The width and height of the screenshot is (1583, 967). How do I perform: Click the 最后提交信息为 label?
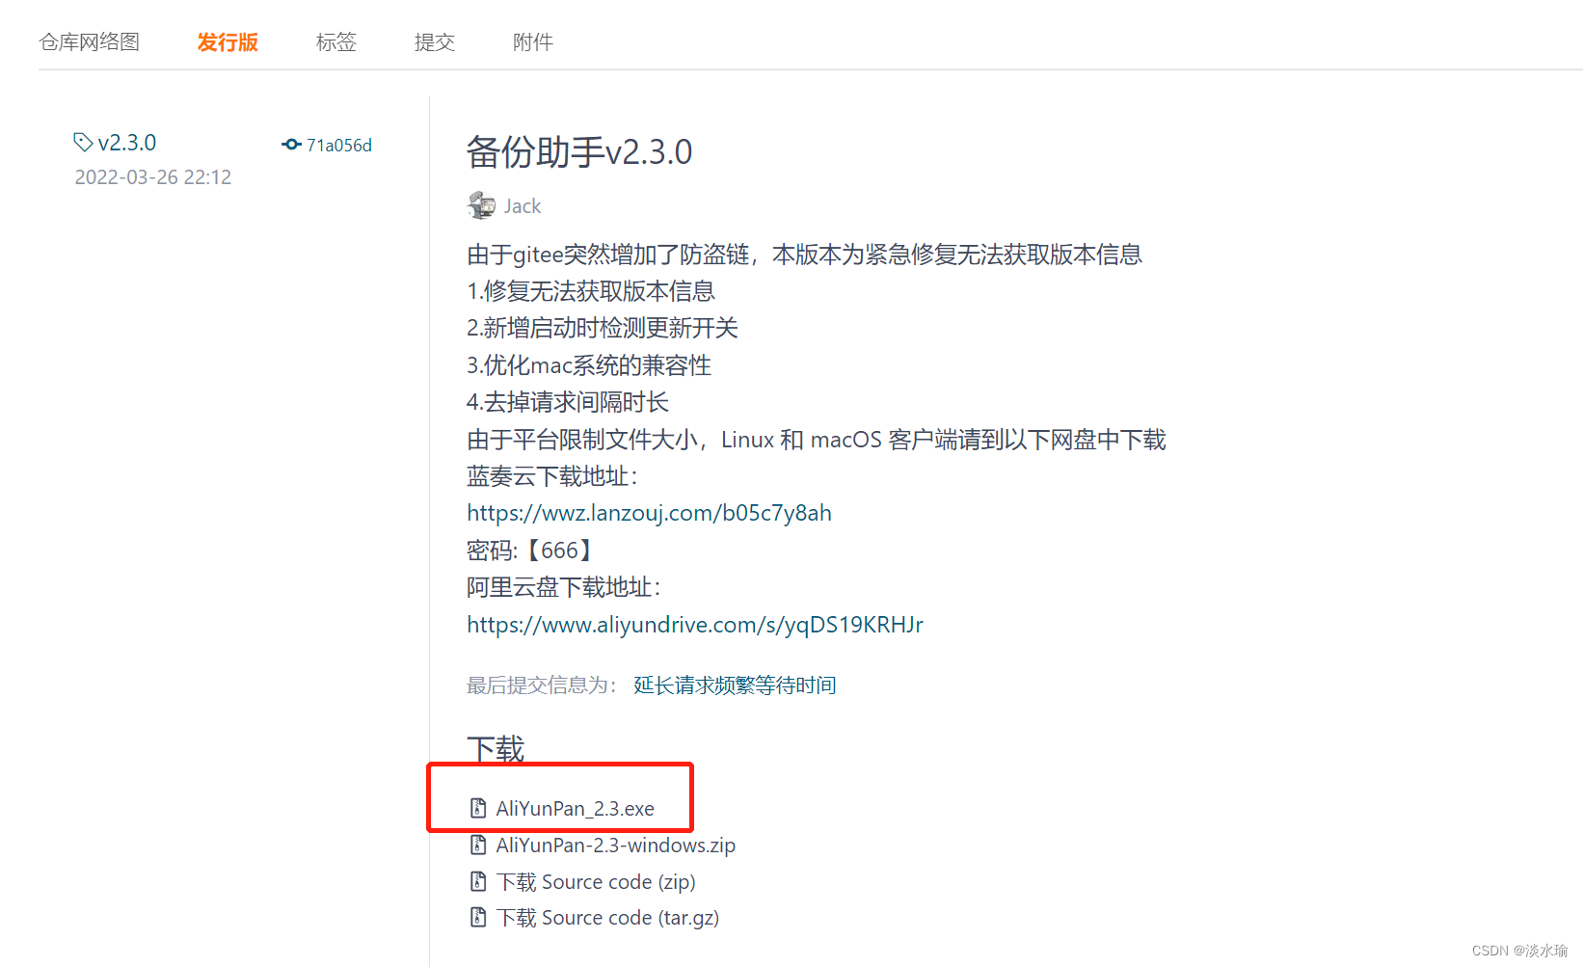click(x=542, y=685)
